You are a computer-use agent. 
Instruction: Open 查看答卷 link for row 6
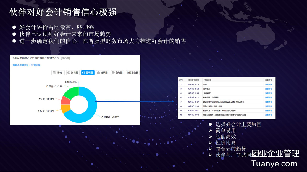coord(268,97)
